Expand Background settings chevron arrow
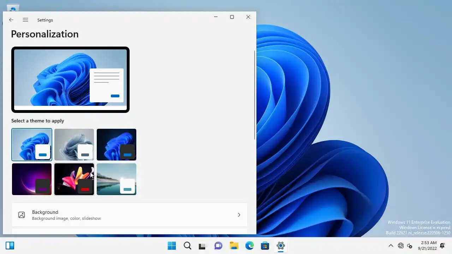452x254 pixels. pyautogui.click(x=239, y=215)
